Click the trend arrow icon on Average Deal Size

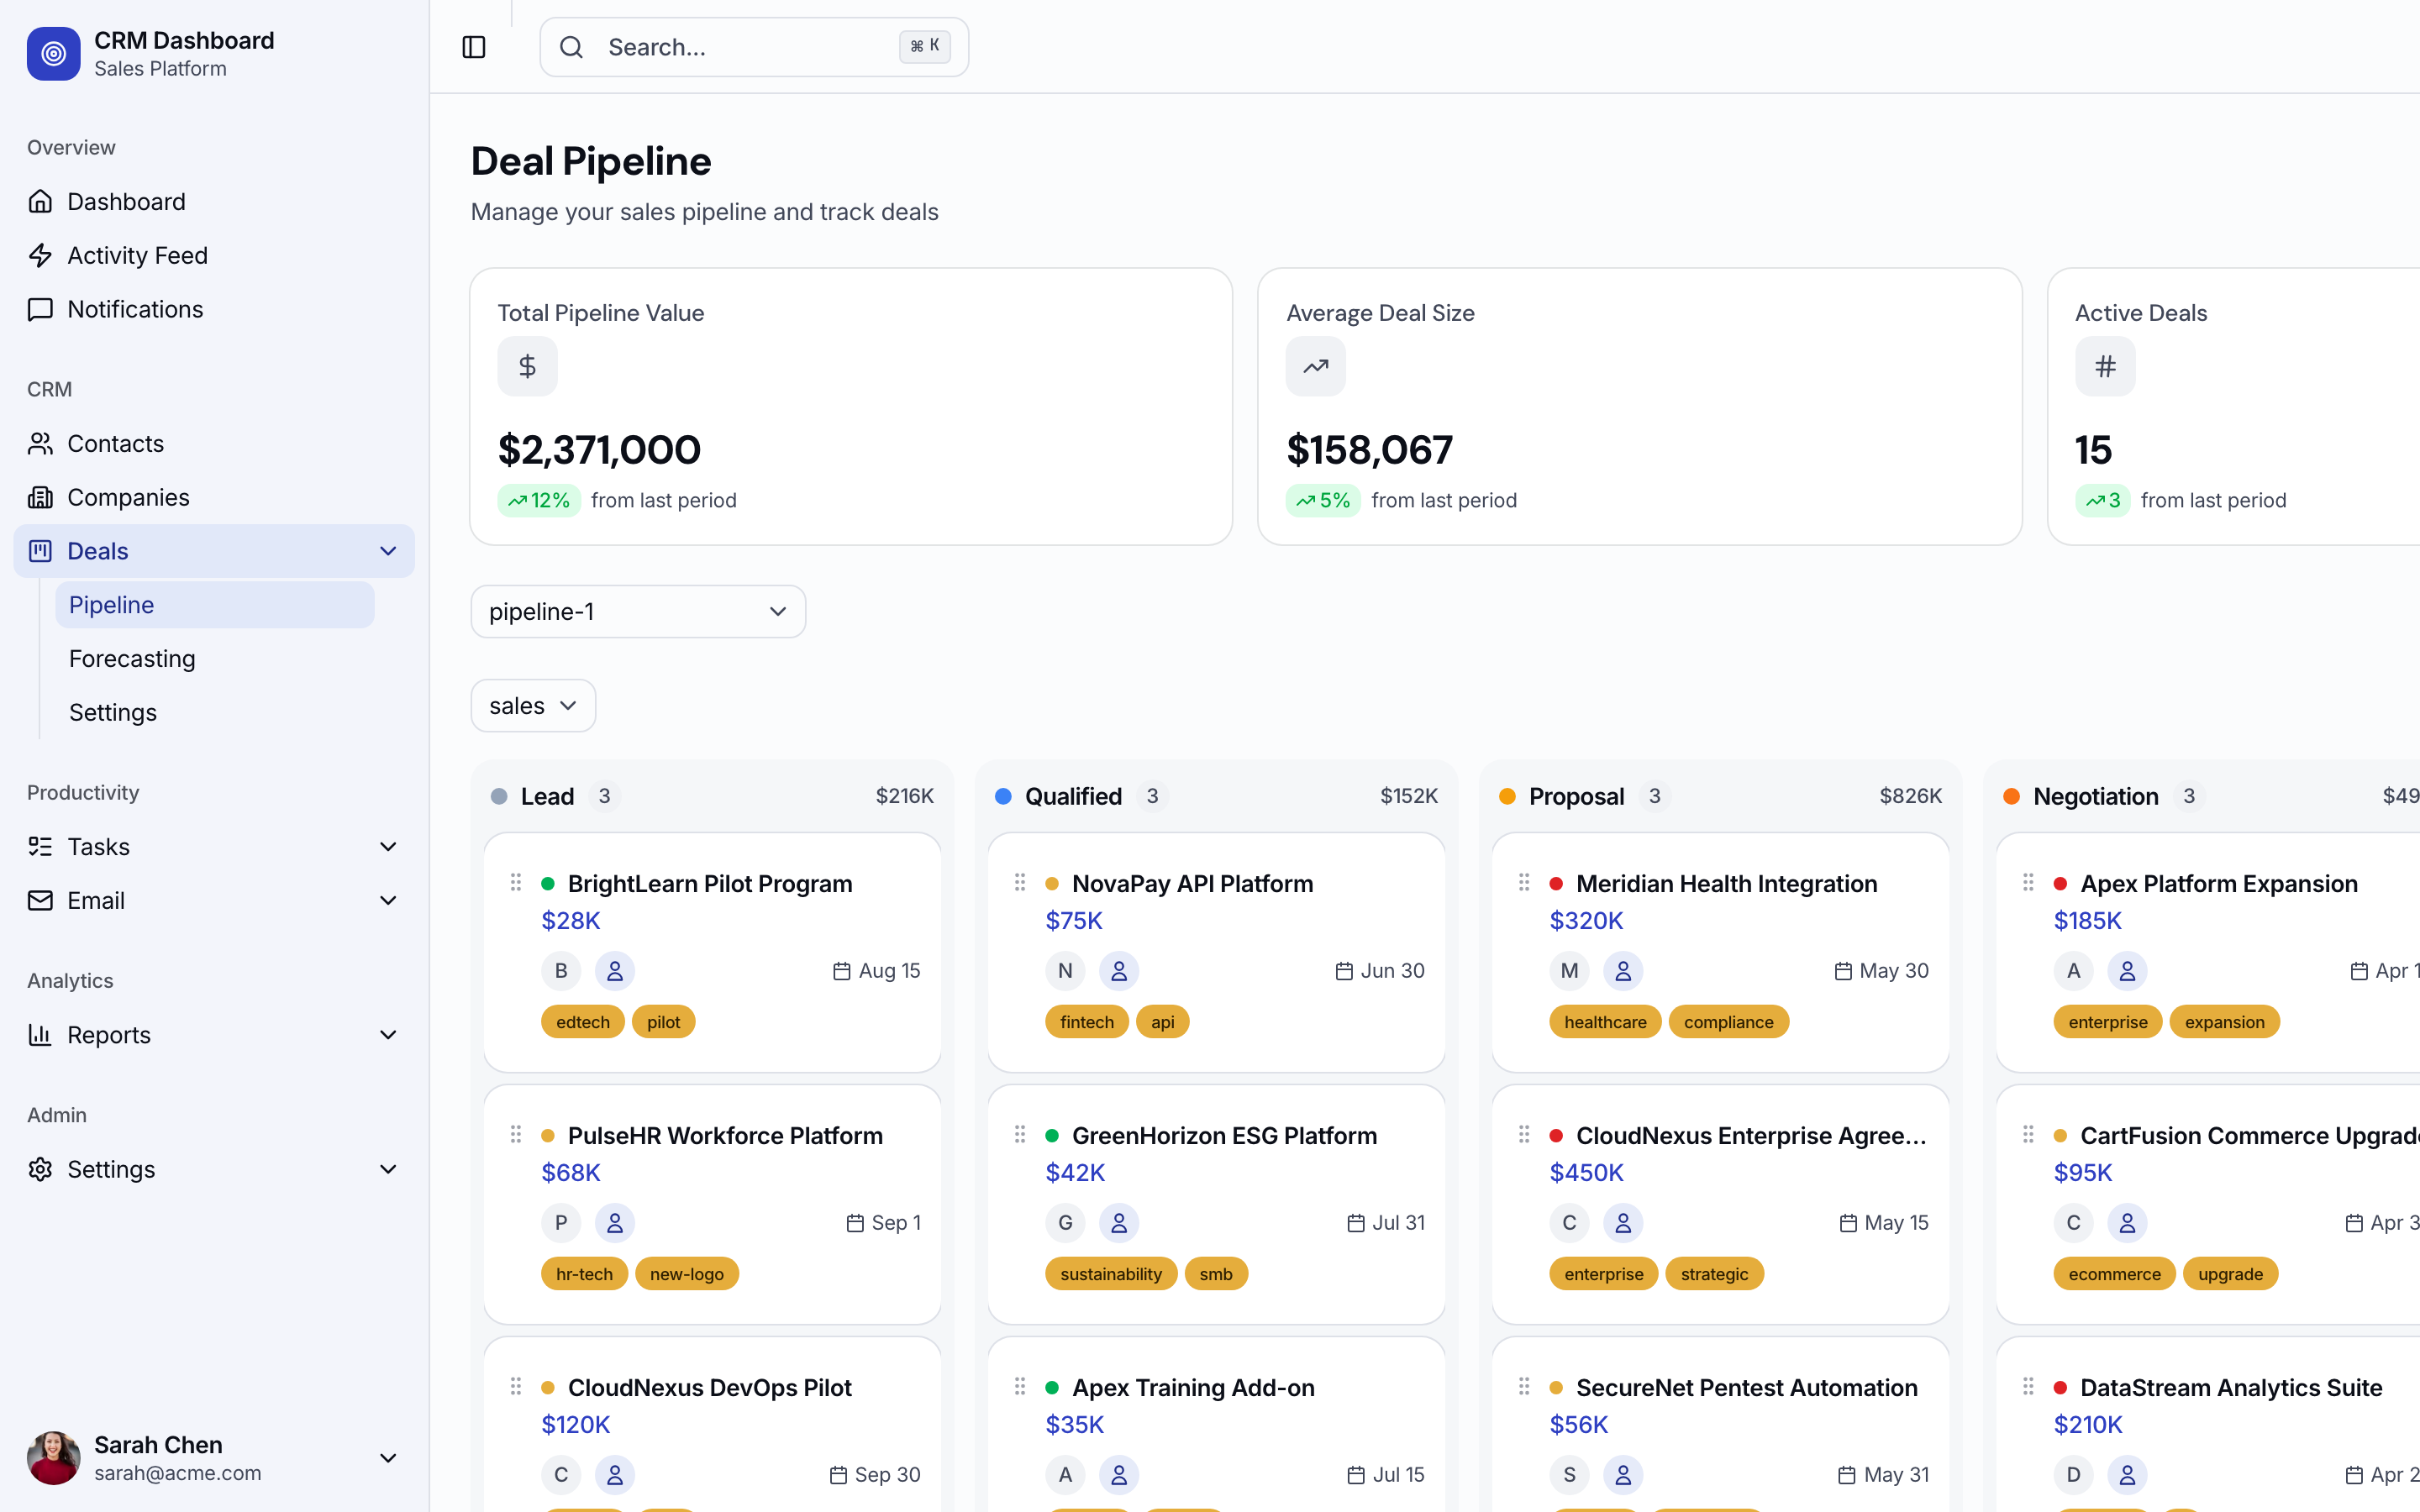(1314, 366)
